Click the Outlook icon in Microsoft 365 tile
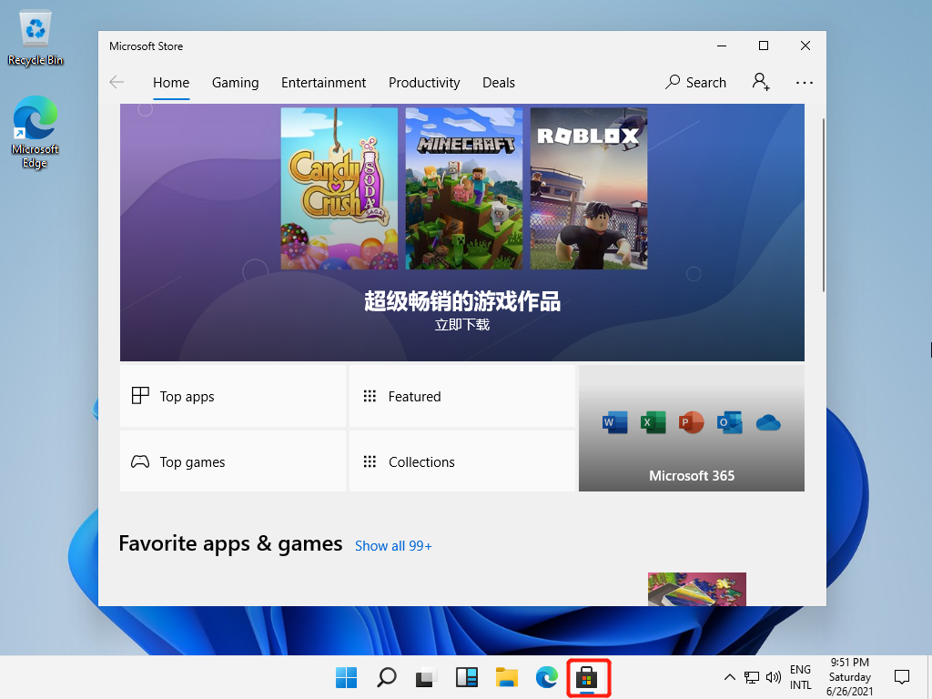This screenshot has height=699, width=932. click(729, 422)
